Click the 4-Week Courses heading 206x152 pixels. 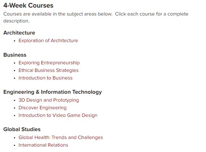(x=28, y=5)
